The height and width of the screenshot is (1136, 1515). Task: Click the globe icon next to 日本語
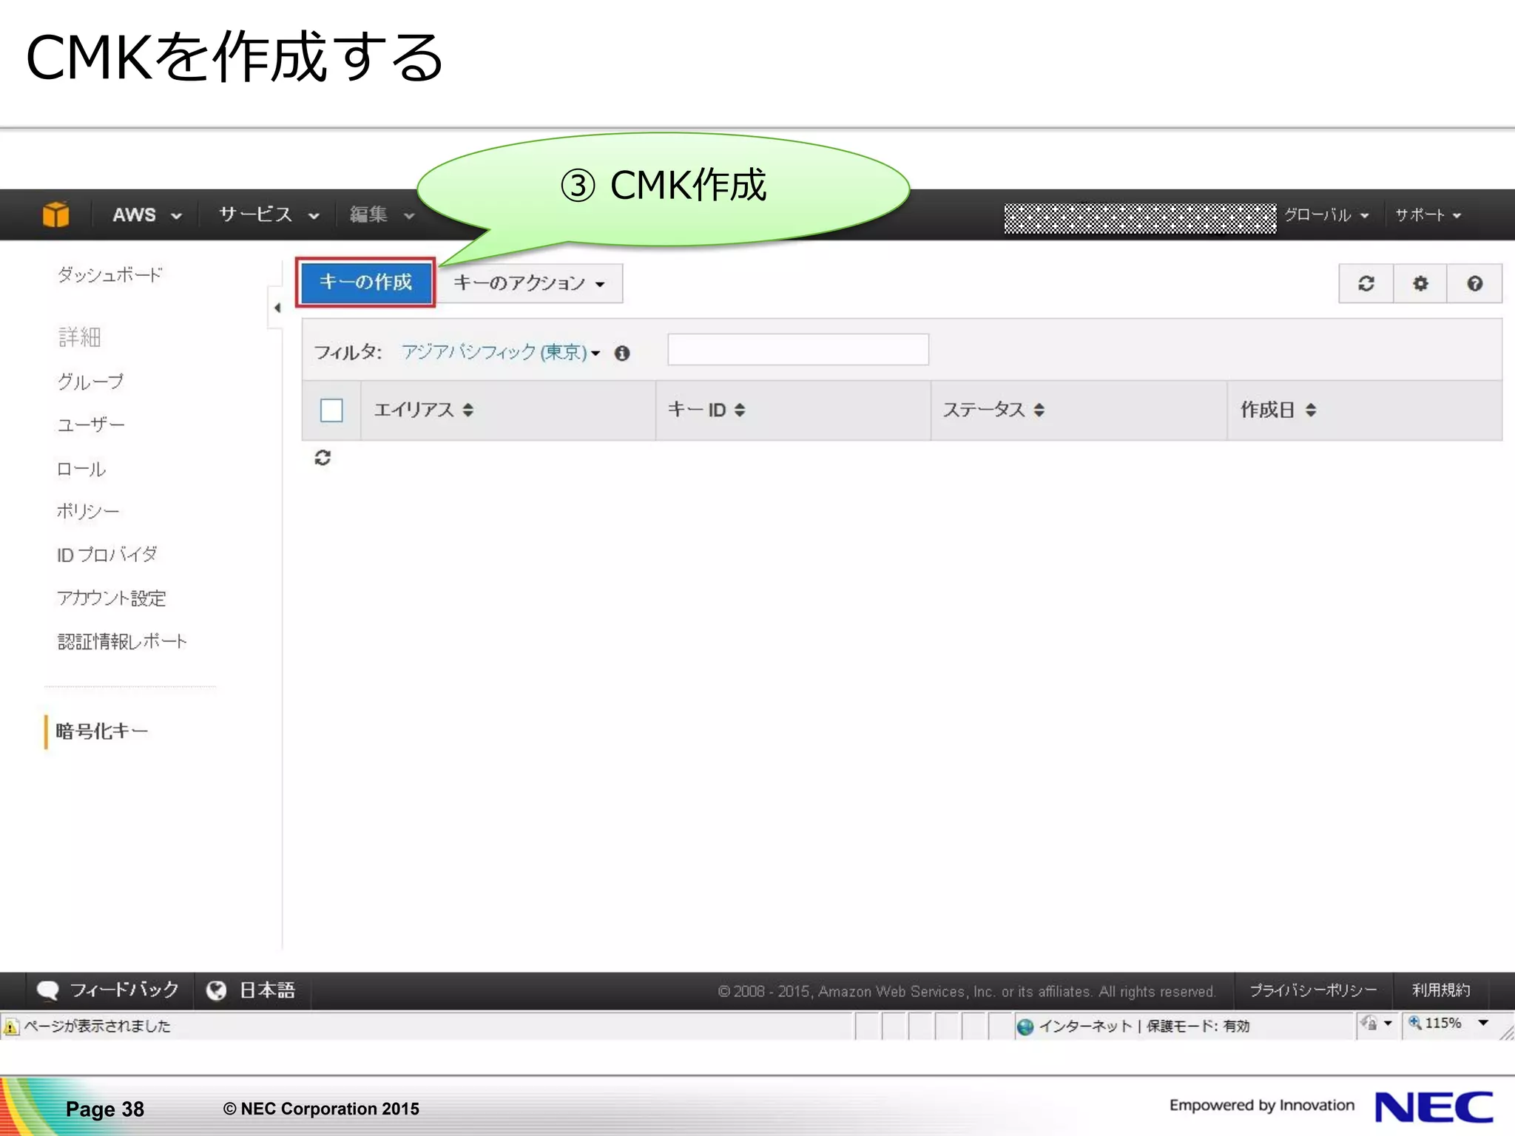coord(216,990)
